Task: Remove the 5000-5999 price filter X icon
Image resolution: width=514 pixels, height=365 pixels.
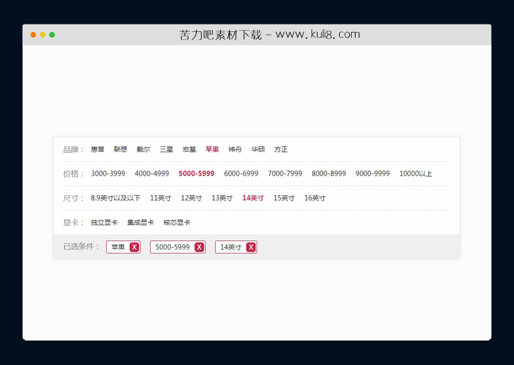Action: pos(199,246)
